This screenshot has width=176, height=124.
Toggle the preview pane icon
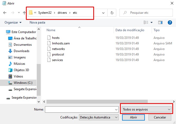pos(160,22)
